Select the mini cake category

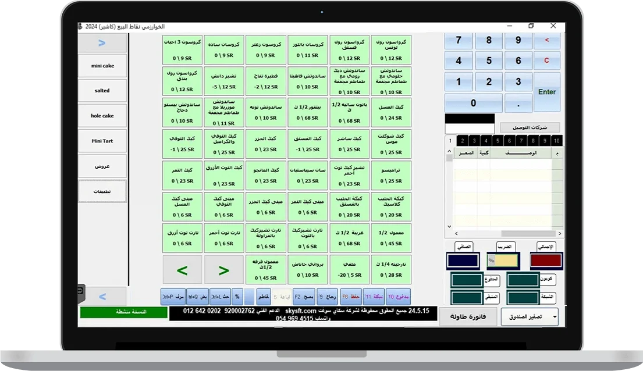tap(102, 66)
